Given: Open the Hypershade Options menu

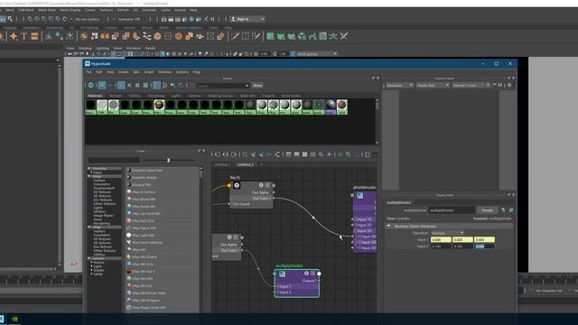Looking at the screenshot, I should coord(182,72).
